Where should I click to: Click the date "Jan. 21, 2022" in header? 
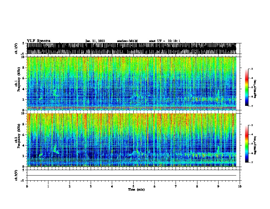95,41
